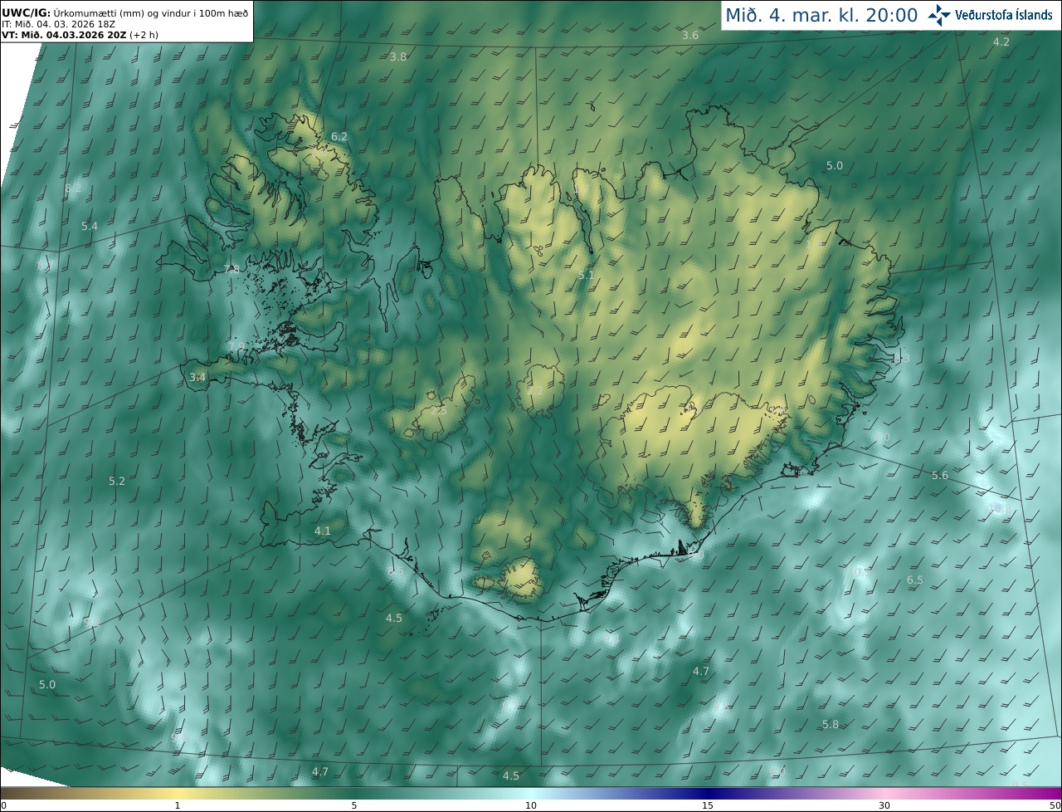Click the date label Mið. 4. mar. kl. 20:00

(821, 15)
